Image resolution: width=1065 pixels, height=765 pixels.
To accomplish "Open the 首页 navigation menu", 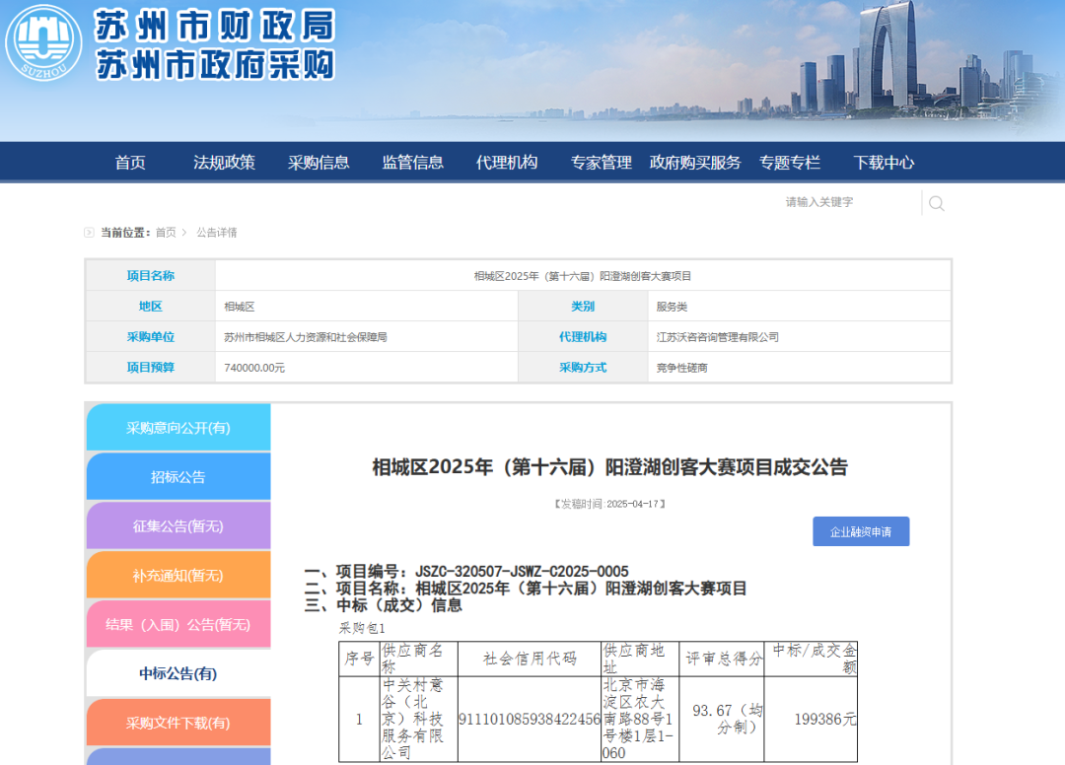I will tap(130, 163).
